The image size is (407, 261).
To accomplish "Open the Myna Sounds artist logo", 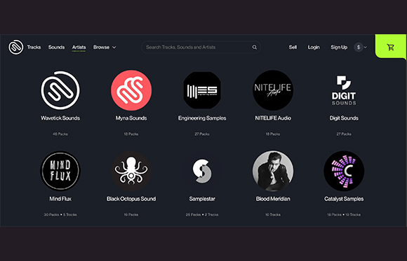I will click(x=131, y=90).
